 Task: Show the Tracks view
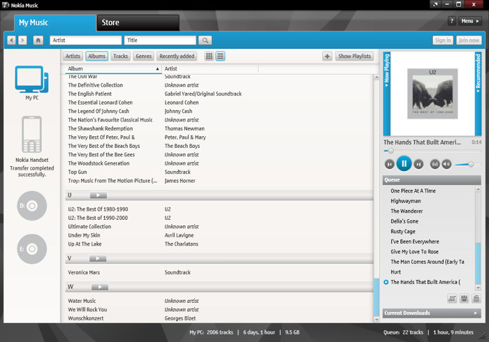coord(120,56)
